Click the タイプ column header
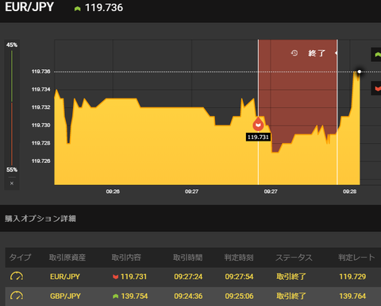 tap(20, 258)
